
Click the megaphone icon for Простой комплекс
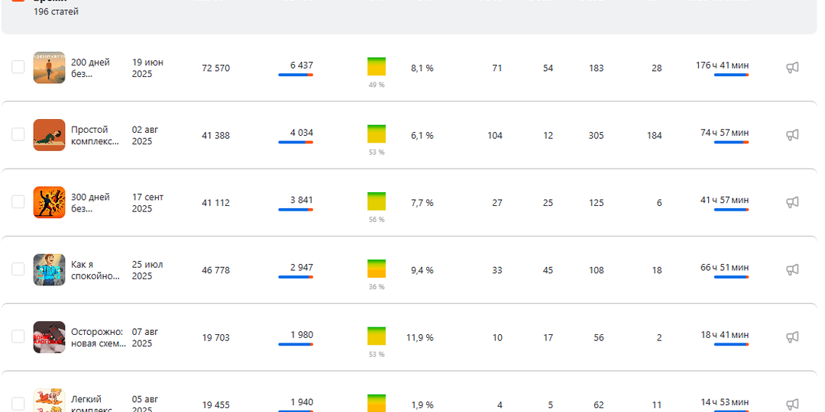click(x=792, y=135)
